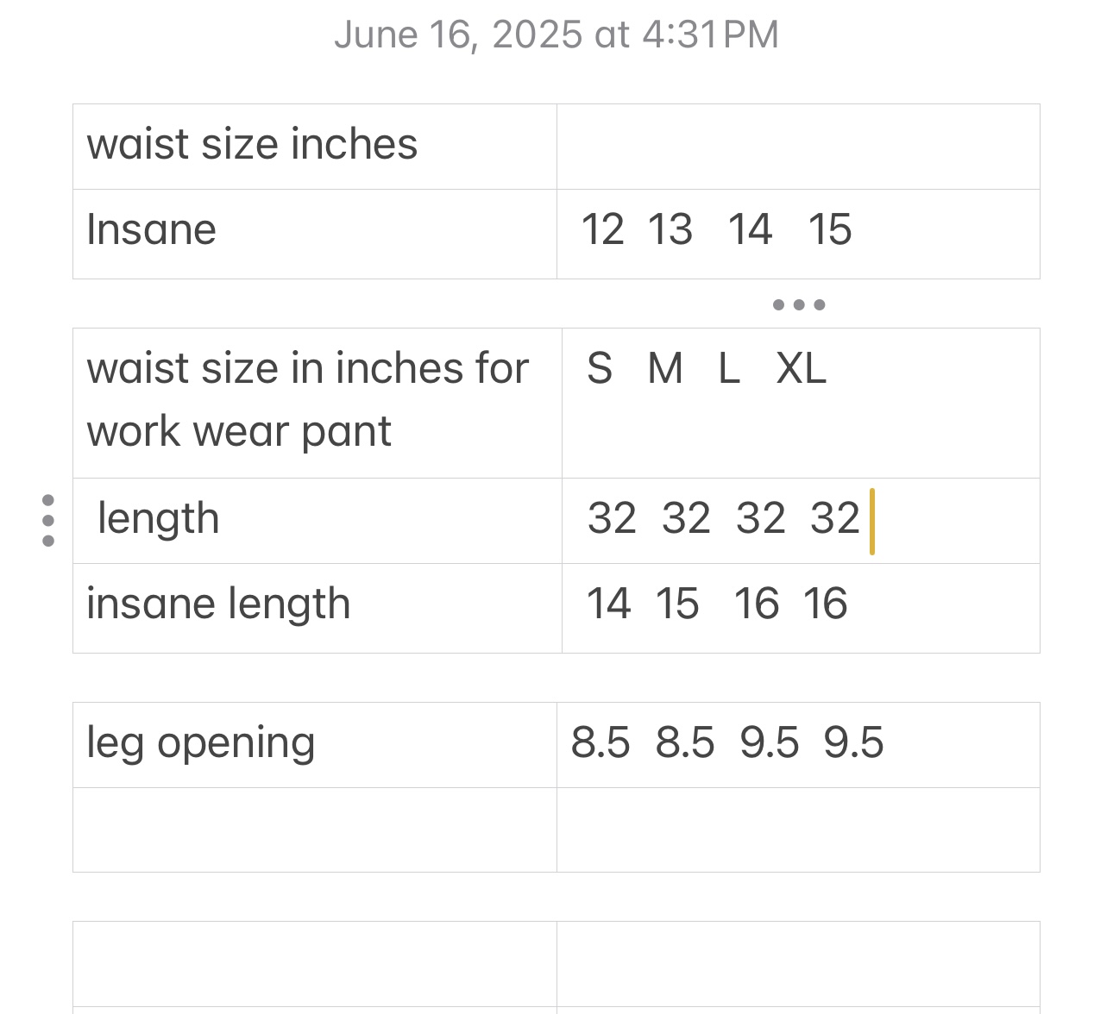Open the column handle dots above XL

click(x=799, y=304)
